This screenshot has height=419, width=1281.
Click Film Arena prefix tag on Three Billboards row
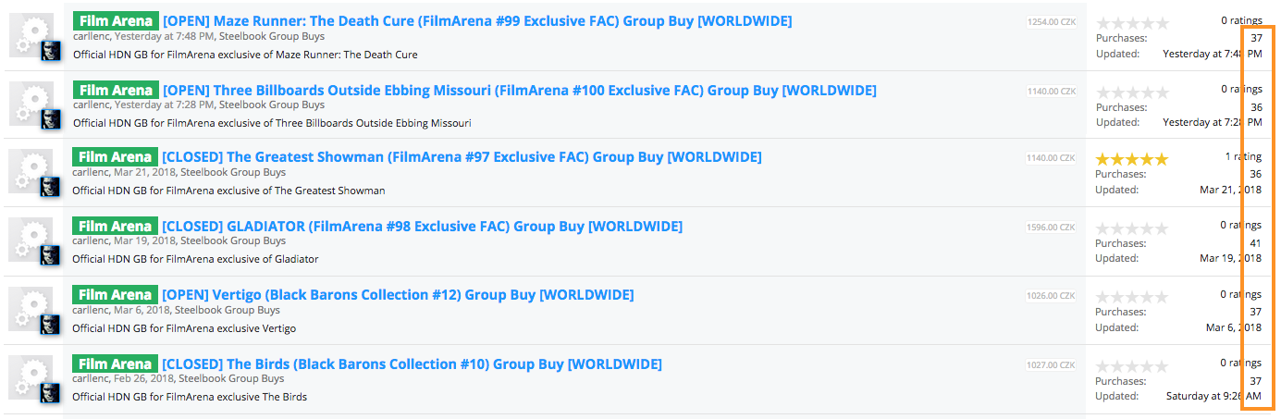(x=116, y=91)
